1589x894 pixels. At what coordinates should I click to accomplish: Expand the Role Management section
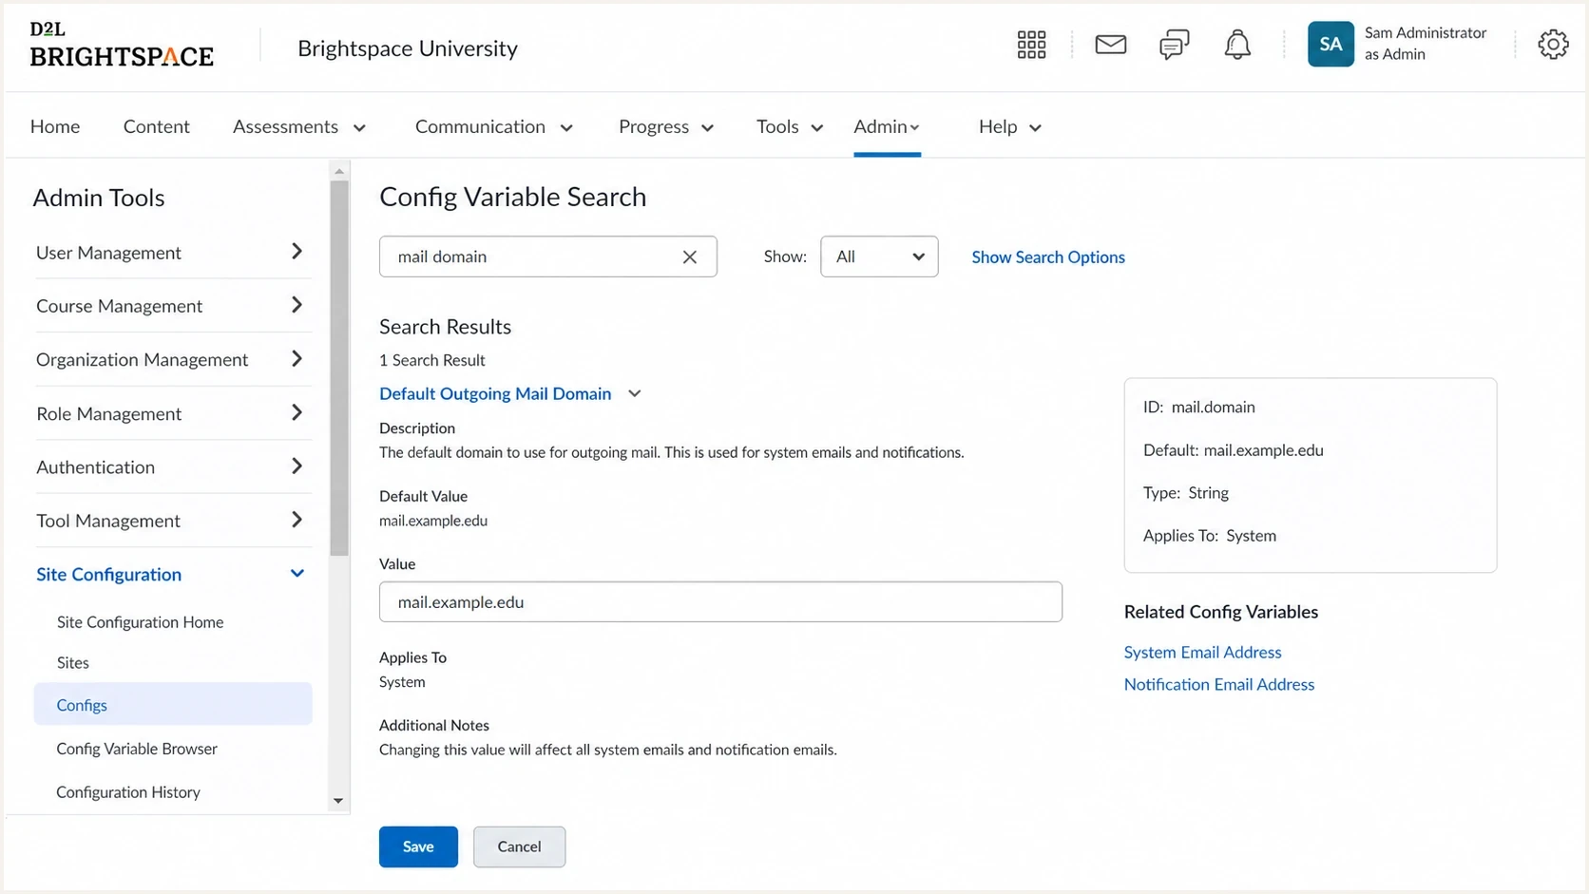(x=173, y=413)
